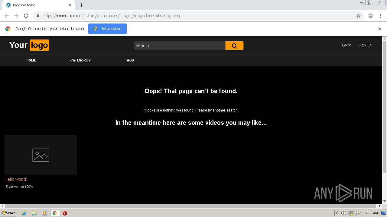Open the red Opera taskbar icon
The image size is (387, 217).
coord(65,213)
